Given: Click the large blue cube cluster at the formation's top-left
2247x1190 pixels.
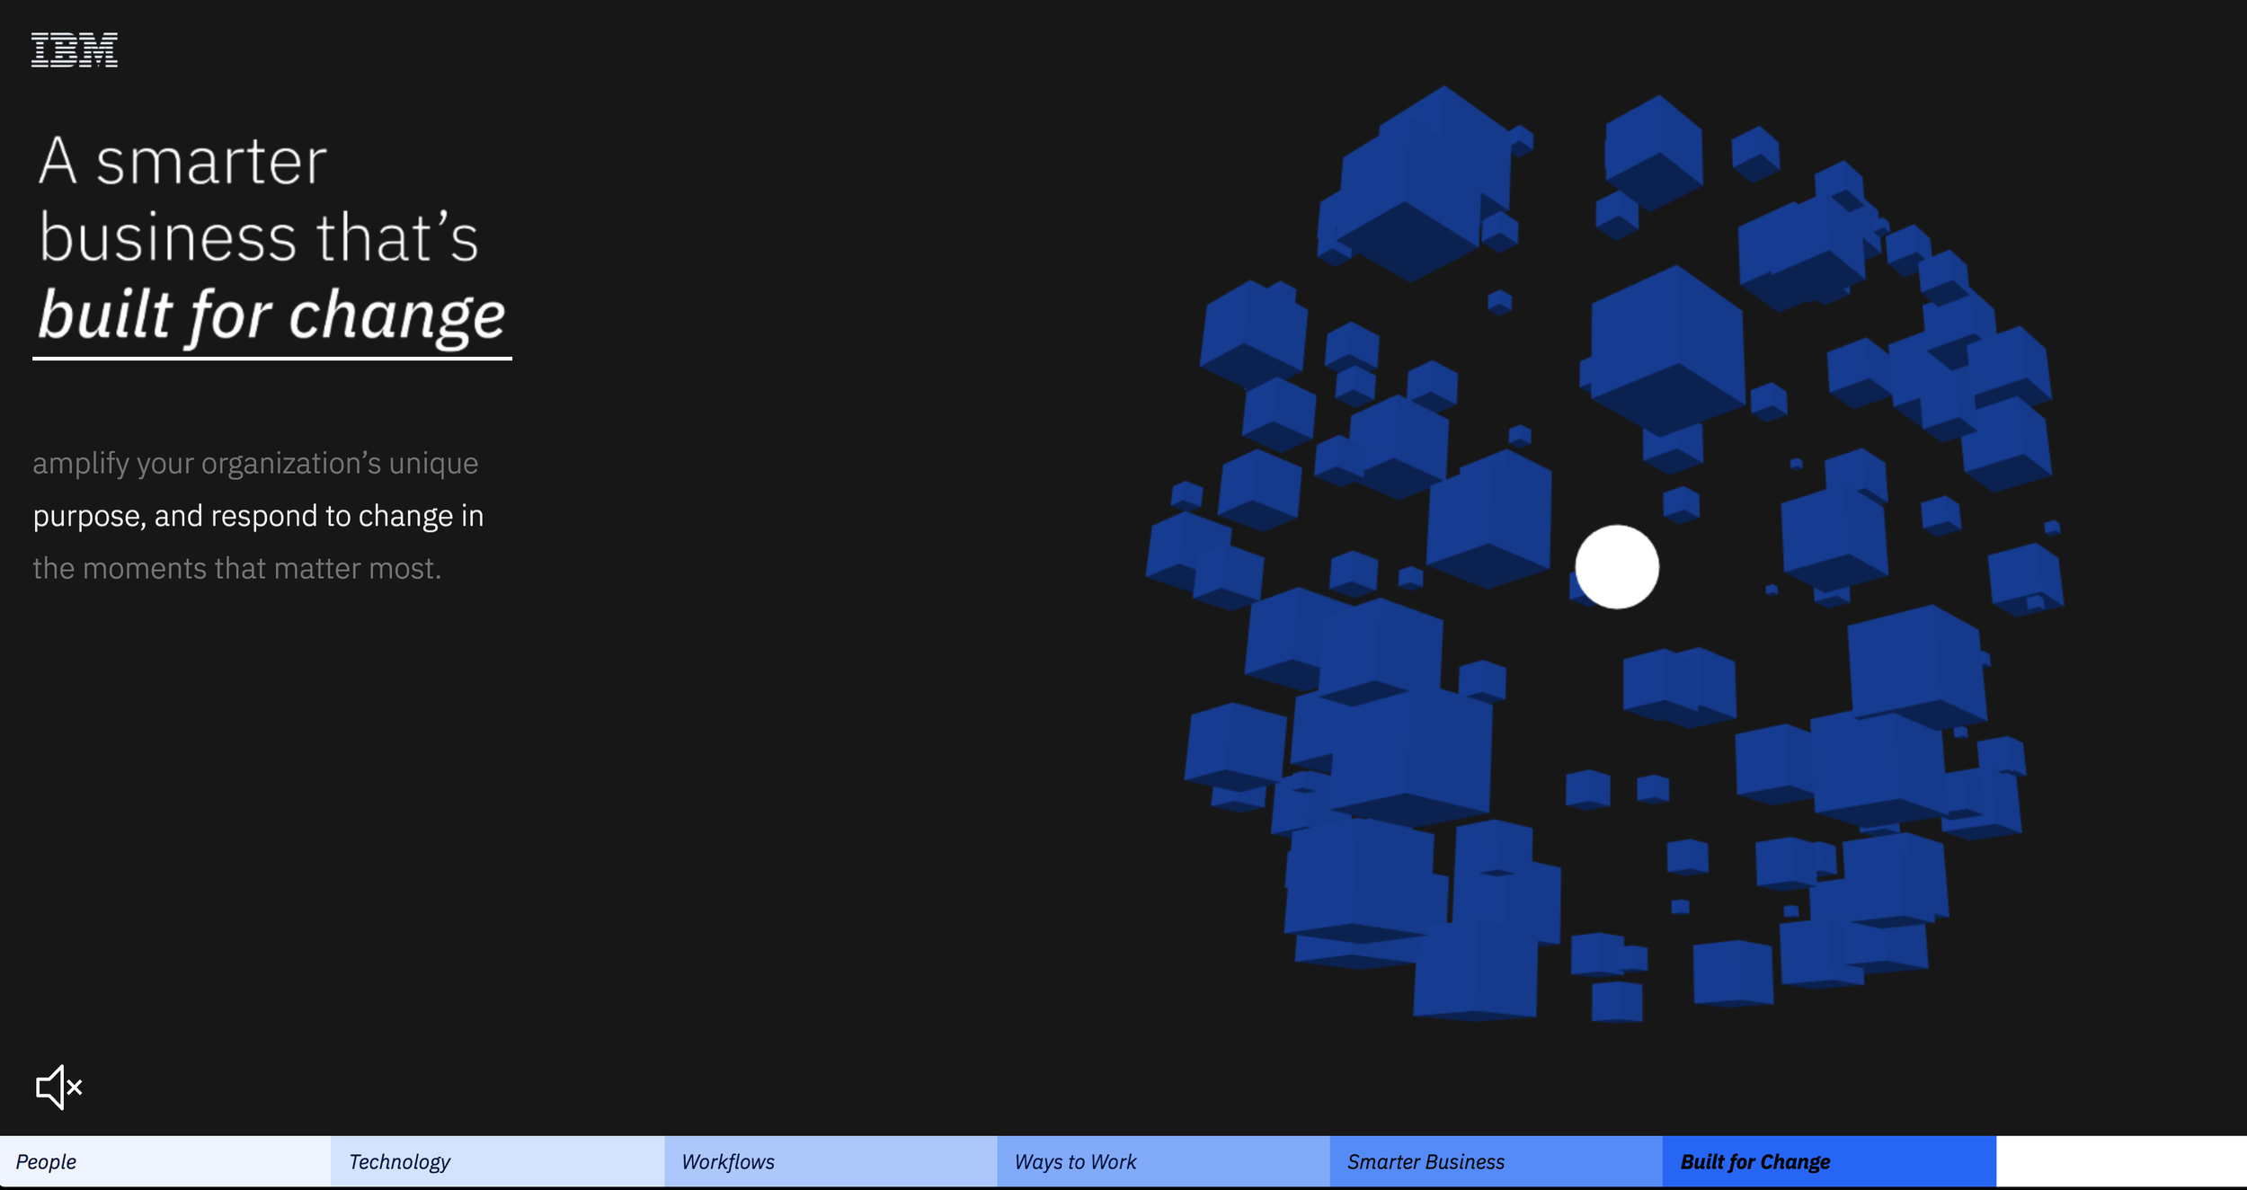Looking at the screenshot, I should coord(1416,184).
